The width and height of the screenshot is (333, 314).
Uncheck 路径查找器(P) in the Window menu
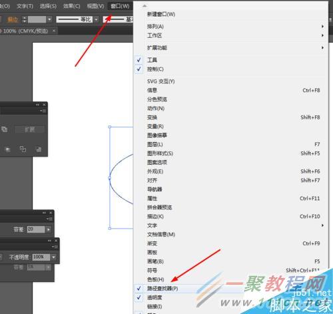(163, 289)
